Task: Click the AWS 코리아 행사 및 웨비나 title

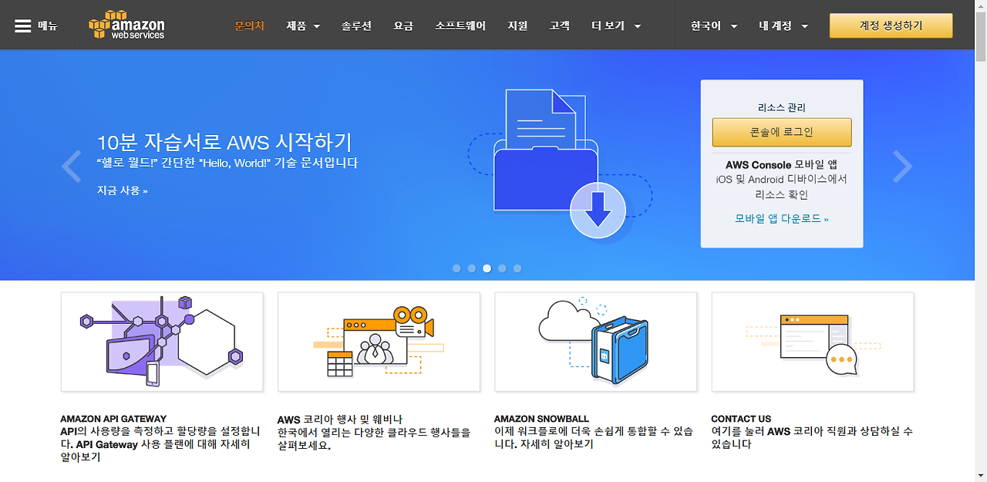Action: click(x=340, y=420)
